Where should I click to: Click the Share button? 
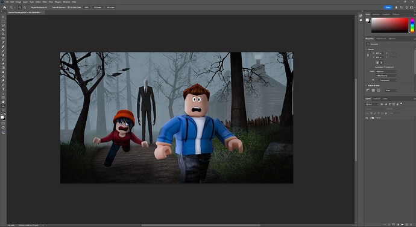[x=388, y=7]
